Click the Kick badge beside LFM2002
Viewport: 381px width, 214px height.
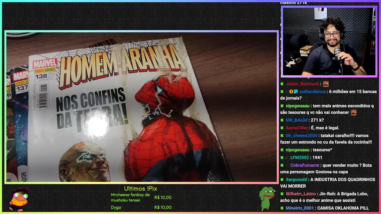coord(282,158)
